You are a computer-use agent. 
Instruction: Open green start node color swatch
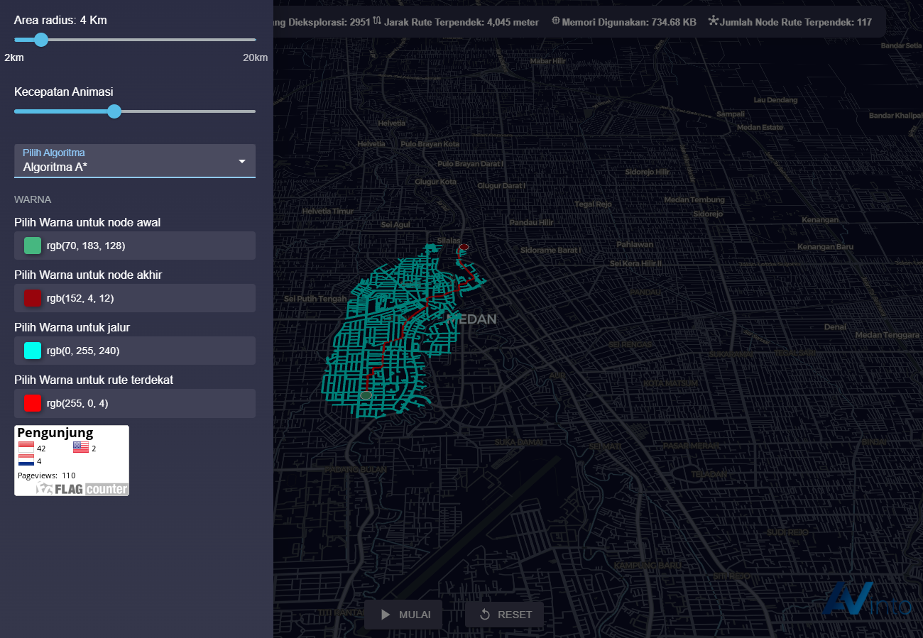[33, 246]
